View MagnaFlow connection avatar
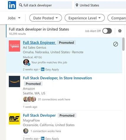Image resolution: width=126 pixels, height=140 pixels. pos(26,131)
